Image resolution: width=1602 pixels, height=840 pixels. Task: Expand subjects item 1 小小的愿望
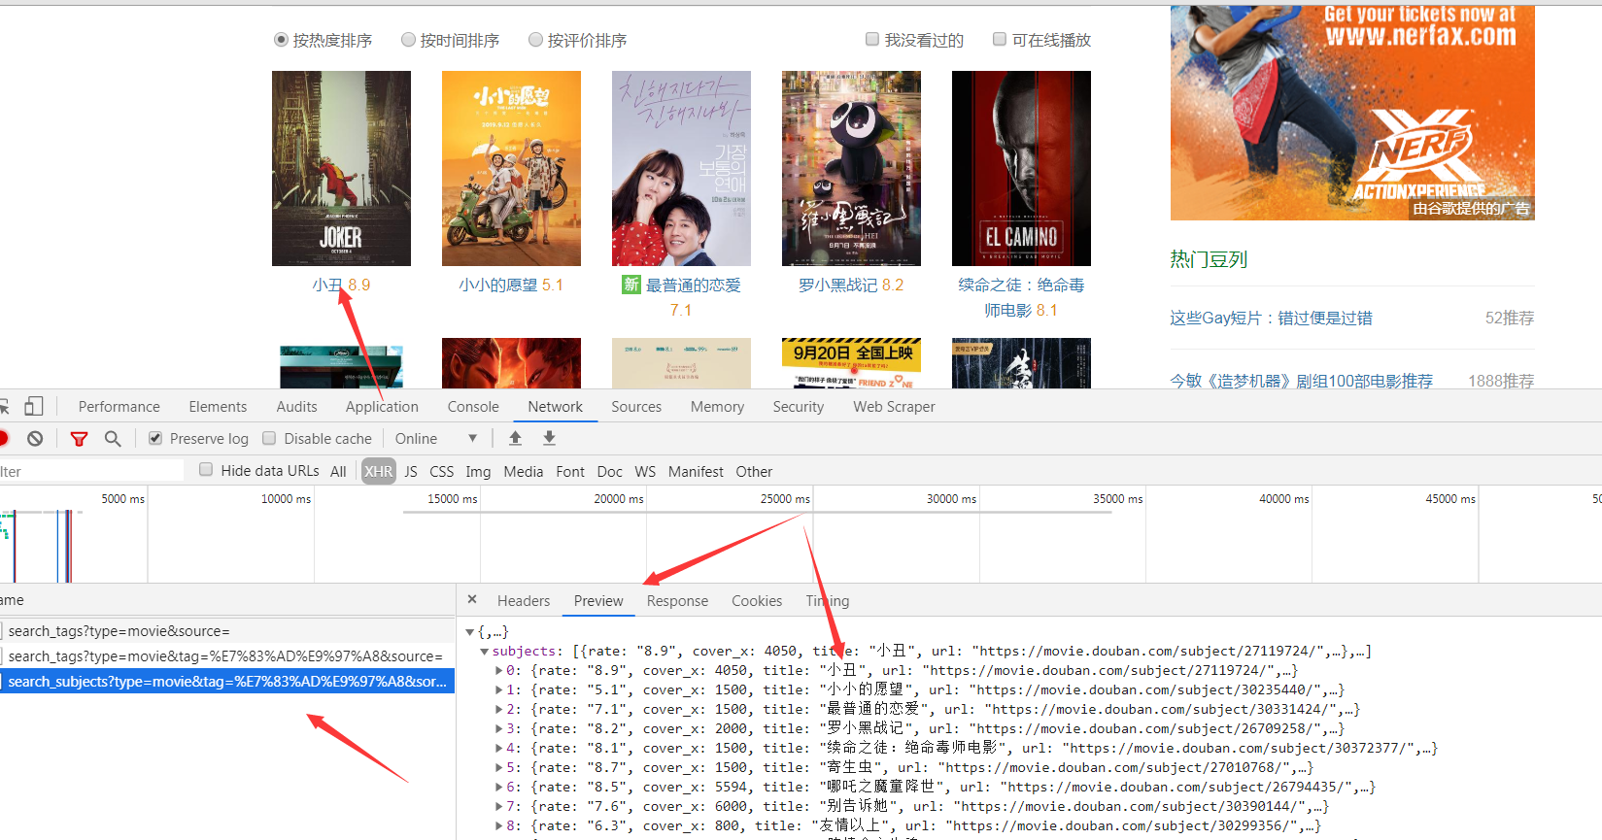point(499,690)
